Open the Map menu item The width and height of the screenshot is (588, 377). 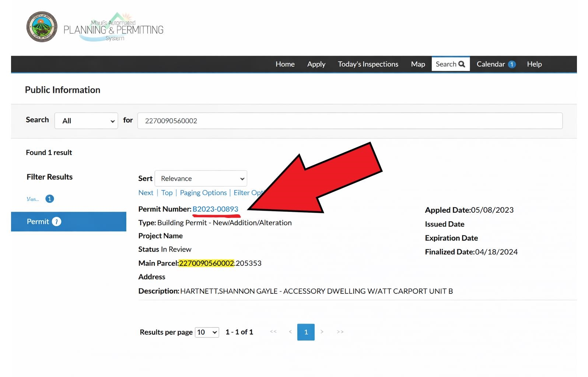click(x=418, y=64)
